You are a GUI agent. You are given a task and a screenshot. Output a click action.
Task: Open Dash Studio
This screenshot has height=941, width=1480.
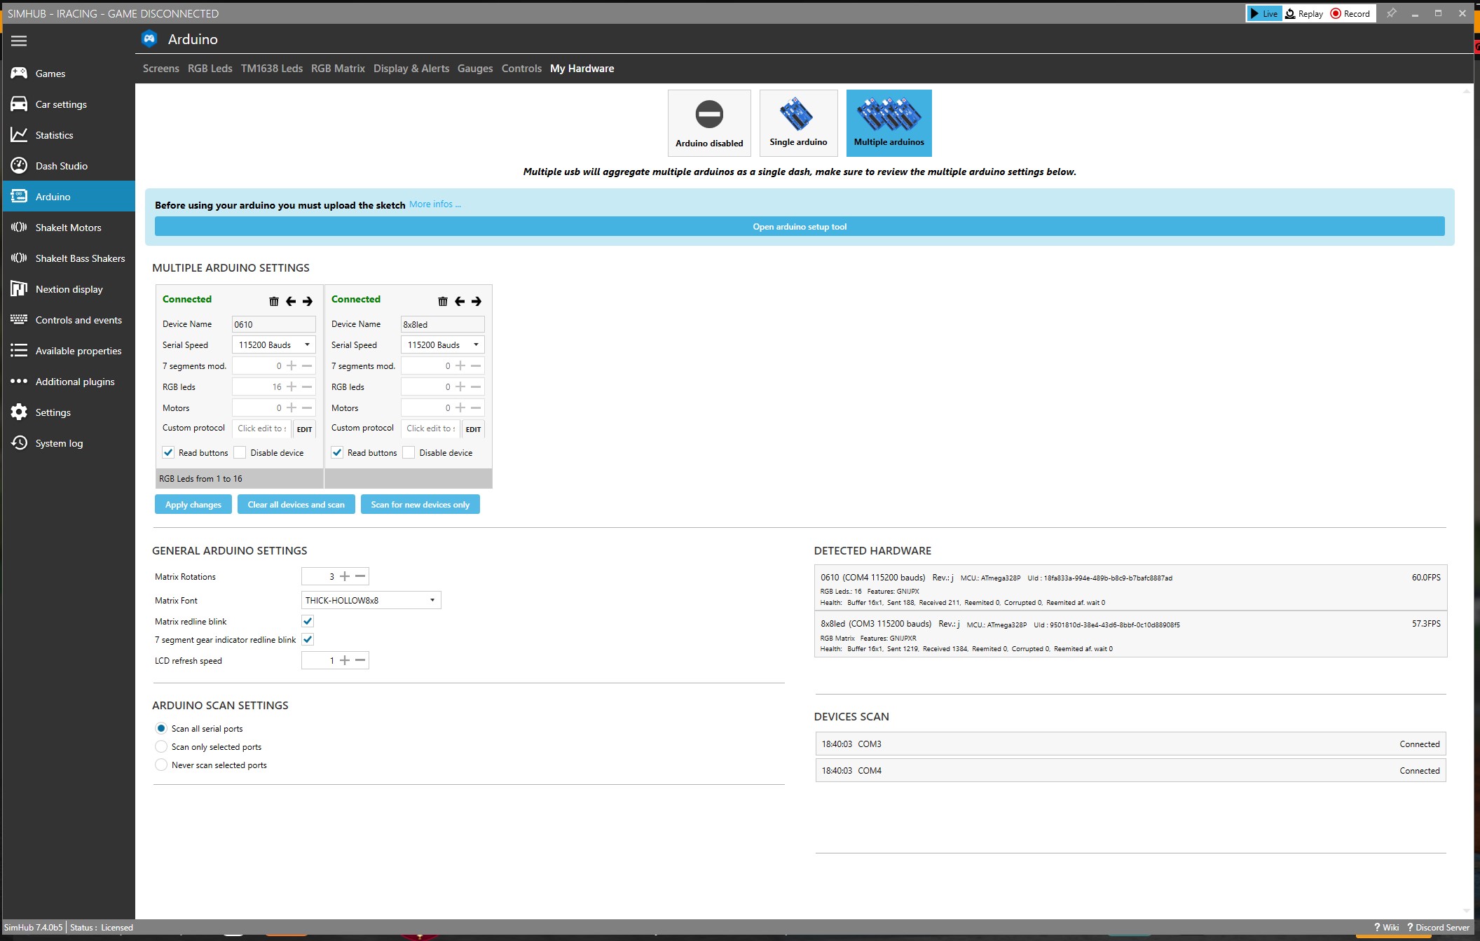(68, 166)
